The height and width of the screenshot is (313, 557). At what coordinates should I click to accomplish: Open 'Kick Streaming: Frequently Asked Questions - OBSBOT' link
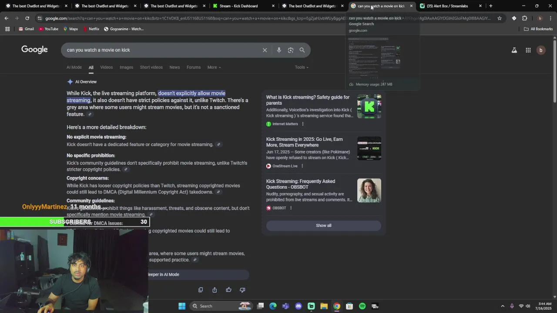pyautogui.click(x=301, y=184)
